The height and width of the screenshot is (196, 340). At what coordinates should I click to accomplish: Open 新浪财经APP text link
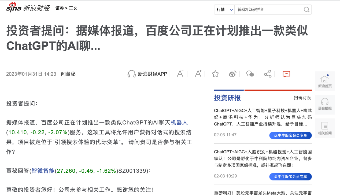pyautogui.click(x=152, y=74)
